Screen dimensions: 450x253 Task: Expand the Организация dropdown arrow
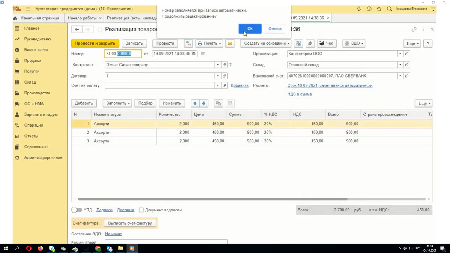click(400, 54)
